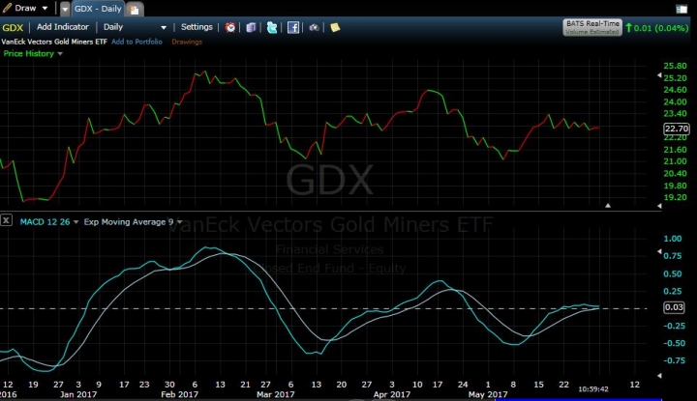Expand the Price History menu arrow

60,54
